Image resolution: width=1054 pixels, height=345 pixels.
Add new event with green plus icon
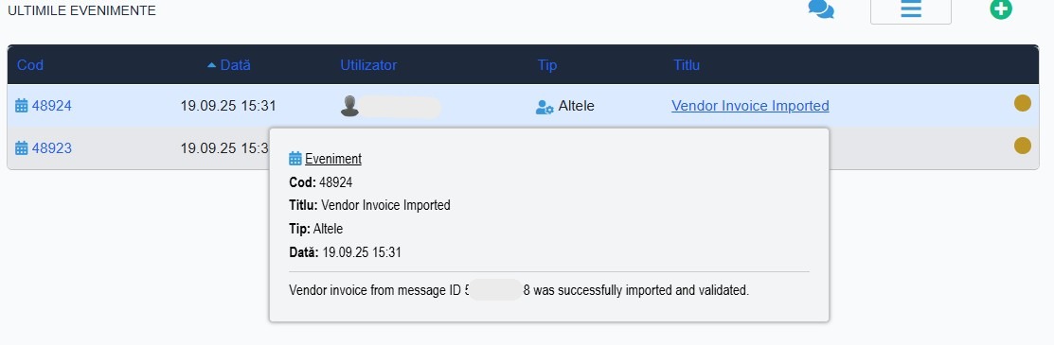[x=1001, y=9]
